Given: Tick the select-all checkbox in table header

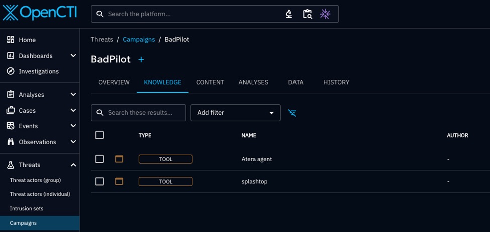Looking at the screenshot, I should [x=100, y=135].
